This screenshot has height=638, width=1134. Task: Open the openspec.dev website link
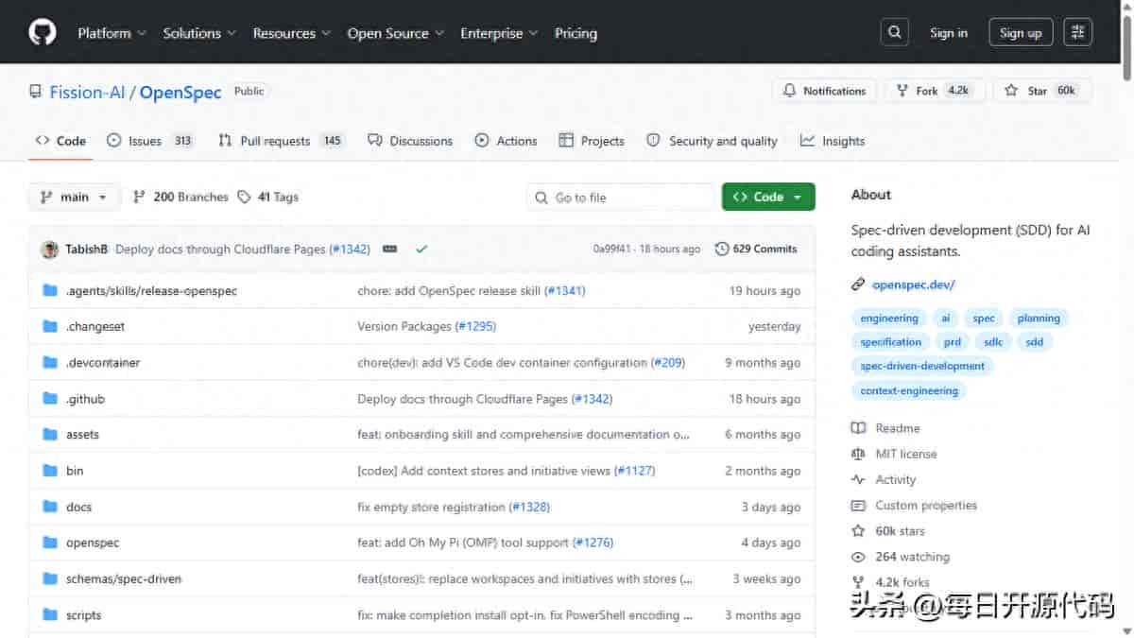913,284
